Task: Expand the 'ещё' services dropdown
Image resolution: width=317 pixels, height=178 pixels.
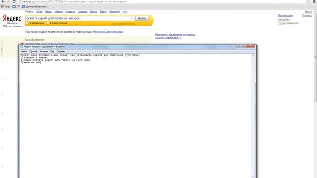Action: point(125,12)
